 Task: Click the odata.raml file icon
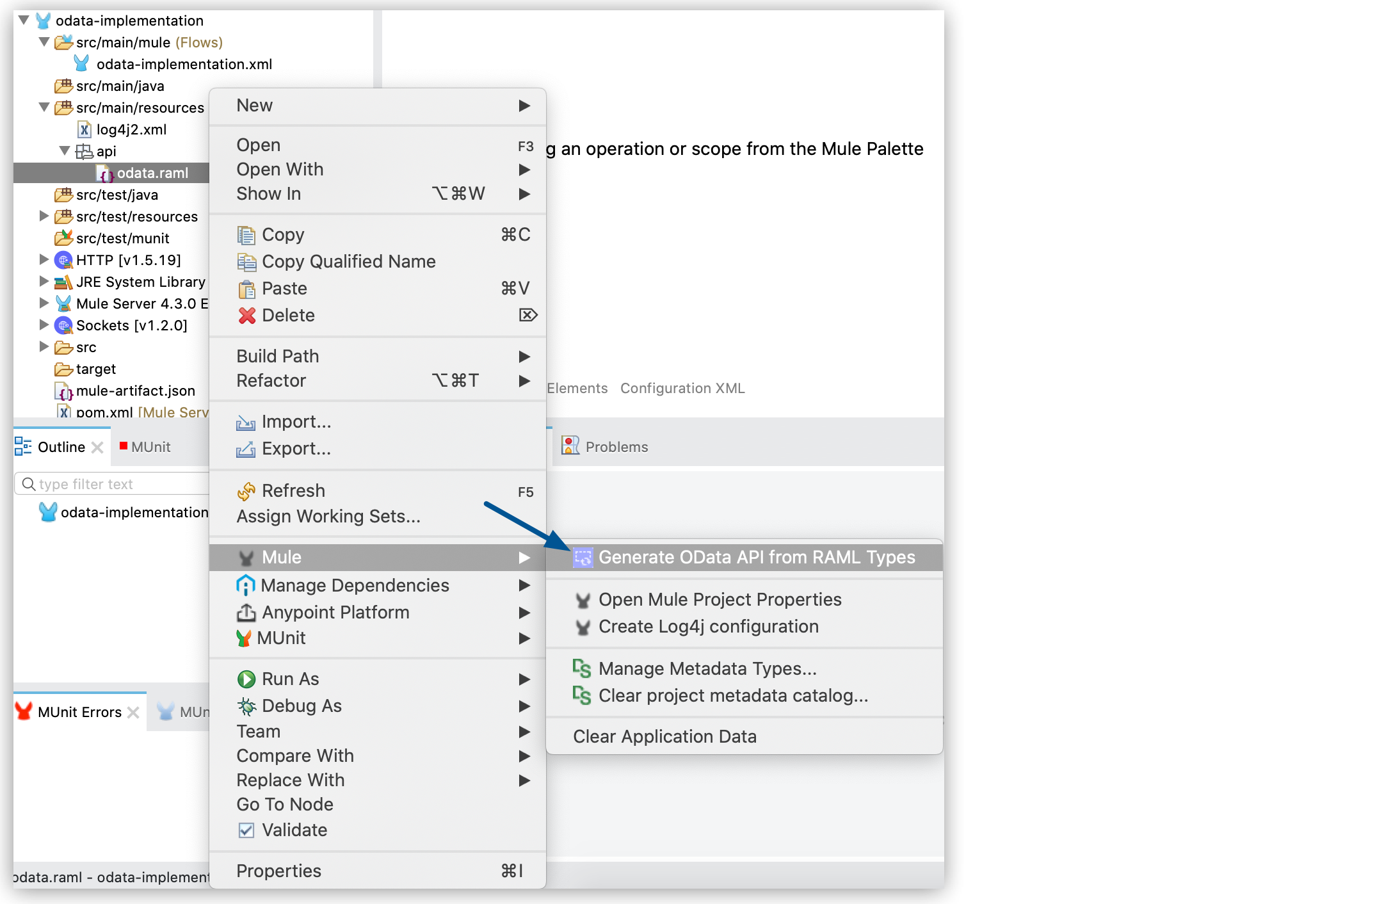tap(106, 173)
